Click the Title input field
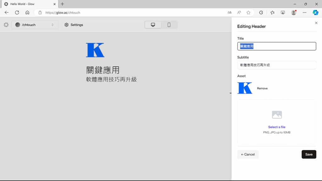The height and width of the screenshot is (181, 322). (x=277, y=46)
